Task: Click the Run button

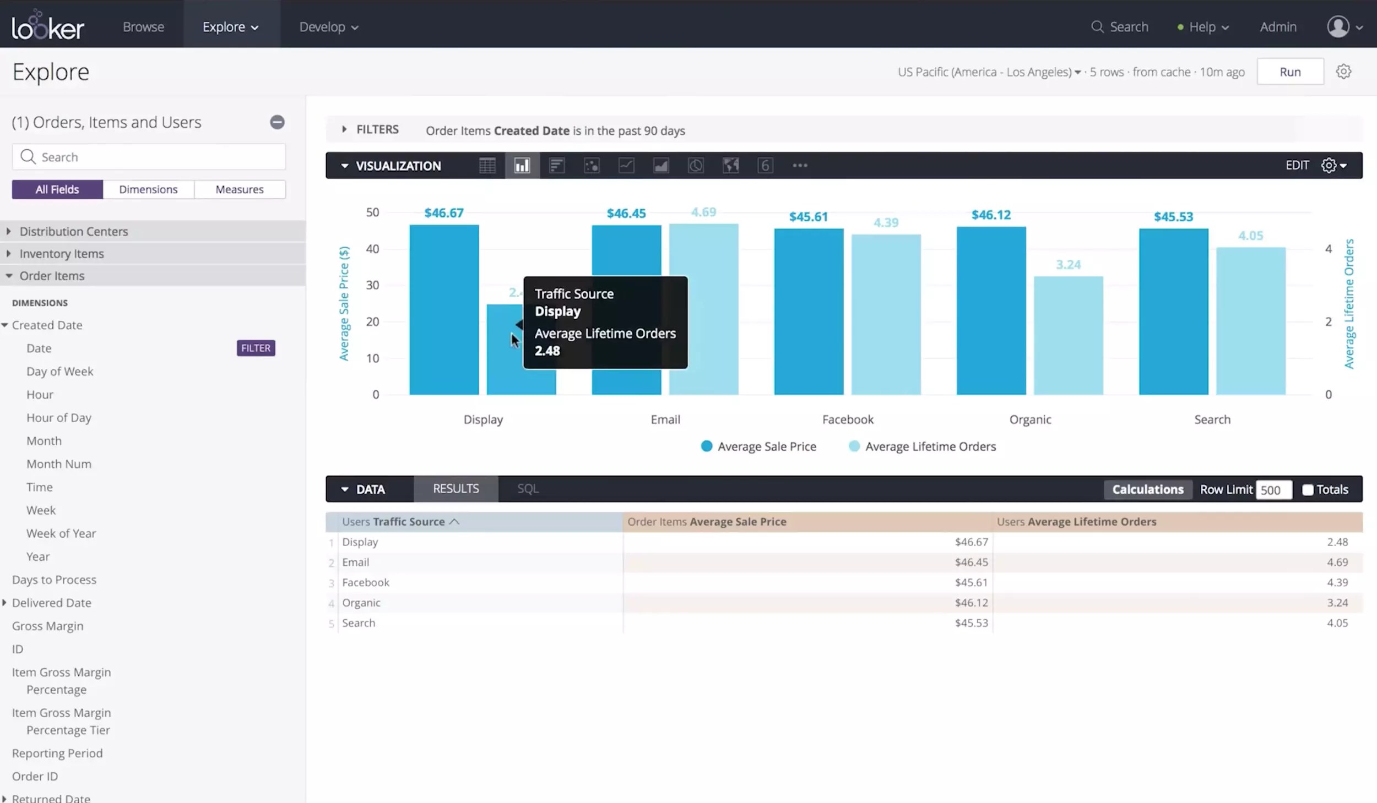Action: (1290, 71)
